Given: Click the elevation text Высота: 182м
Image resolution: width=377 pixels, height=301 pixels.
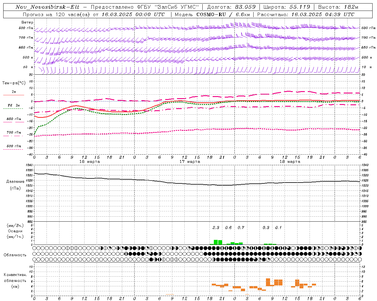Looking at the screenshot, I should tap(338, 7).
